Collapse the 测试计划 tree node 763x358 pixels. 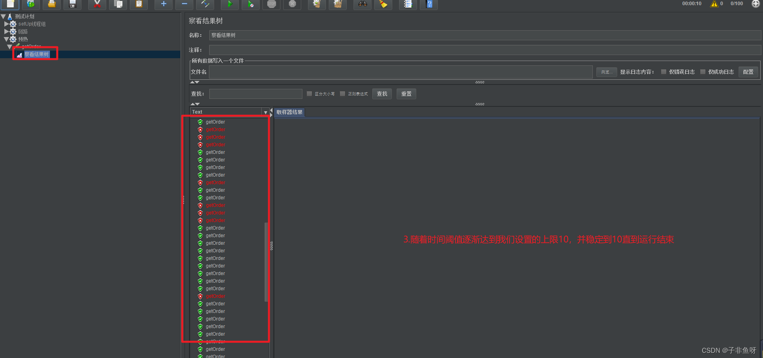(3, 17)
